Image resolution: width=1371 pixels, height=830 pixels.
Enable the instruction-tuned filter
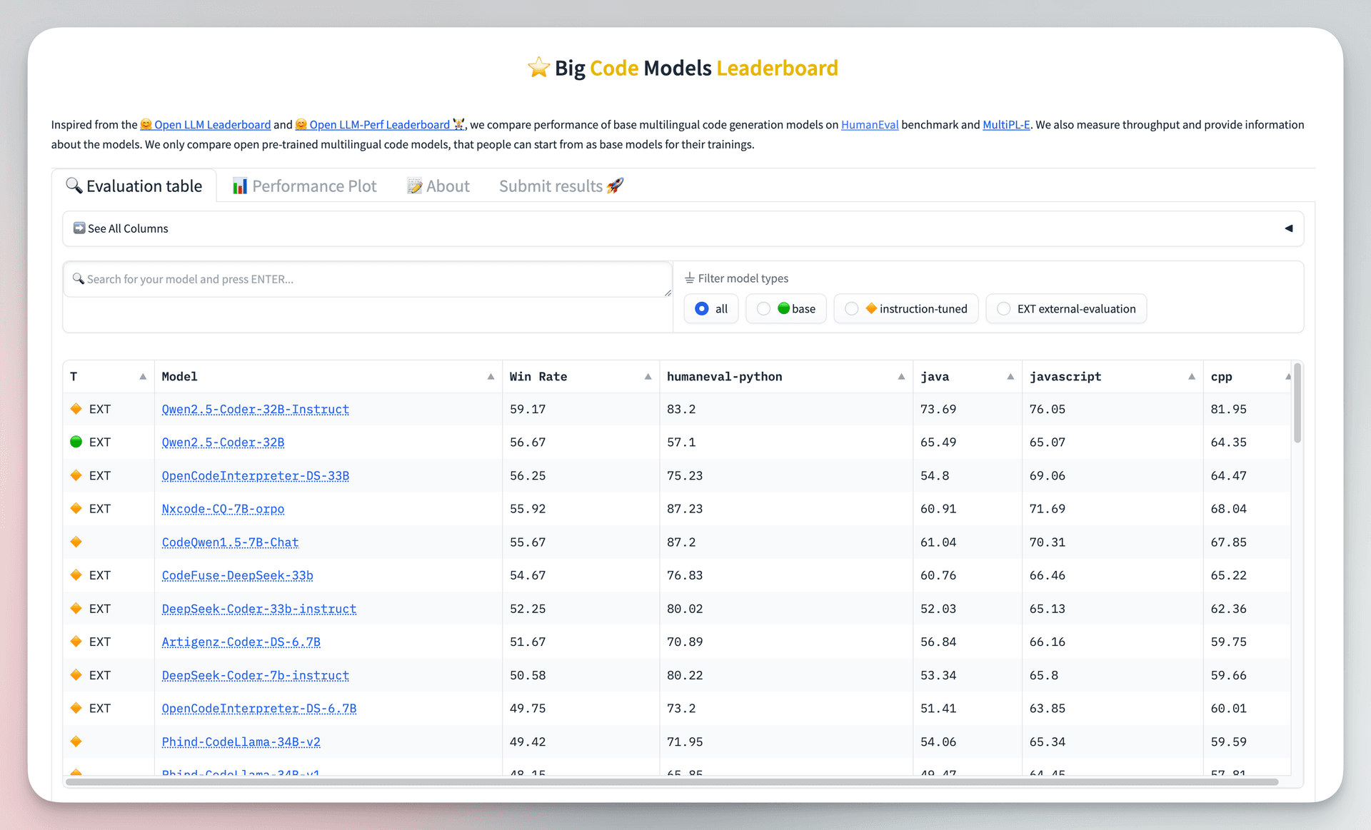click(x=851, y=308)
